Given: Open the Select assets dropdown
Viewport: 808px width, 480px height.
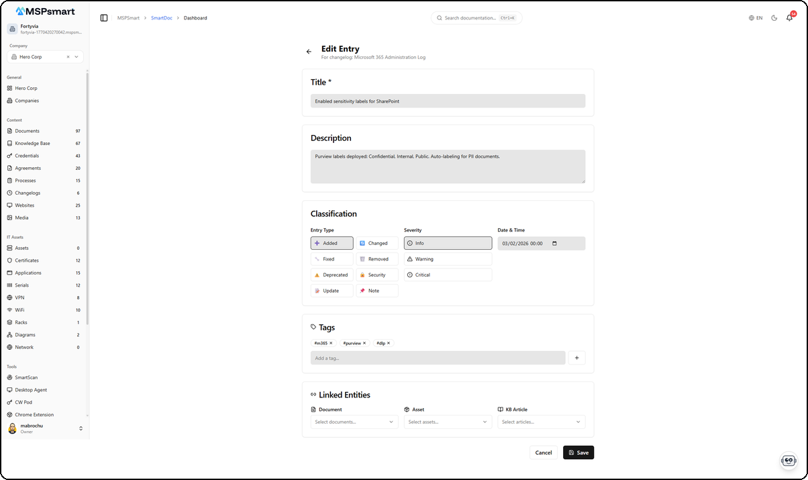Looking at the screenshot, I should click(x=448, y=422).
